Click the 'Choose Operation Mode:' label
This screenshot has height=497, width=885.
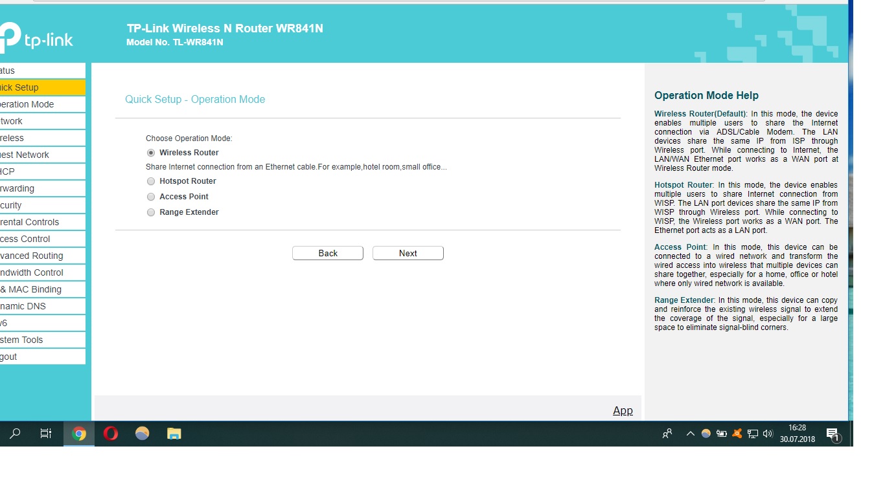(x=189, y=138)
